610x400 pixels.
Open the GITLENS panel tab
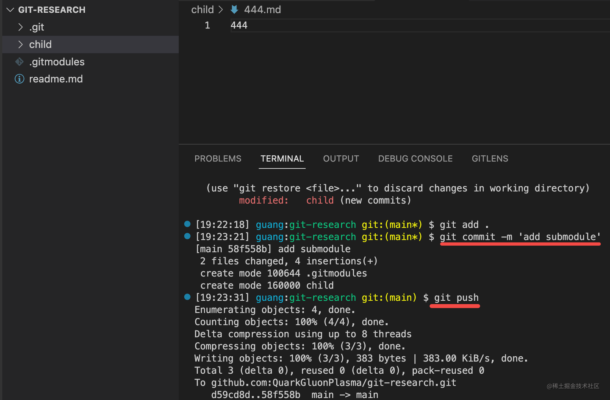click(x=490, y=158)
